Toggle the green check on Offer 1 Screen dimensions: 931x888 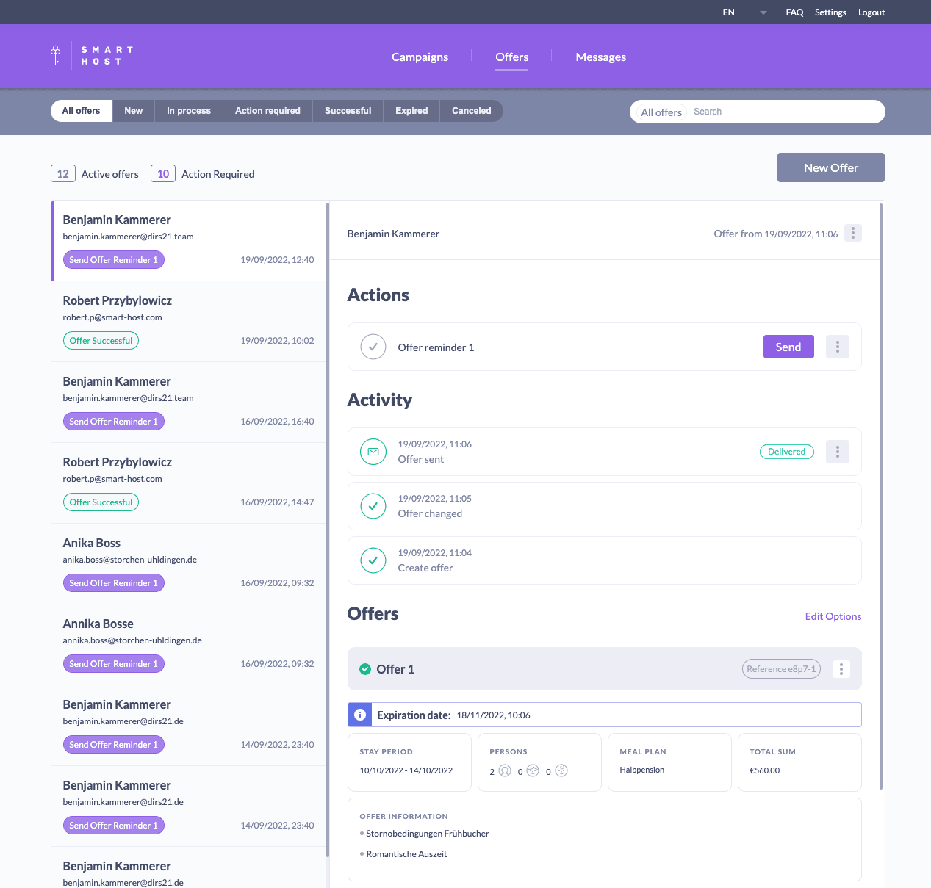point(364,669)
